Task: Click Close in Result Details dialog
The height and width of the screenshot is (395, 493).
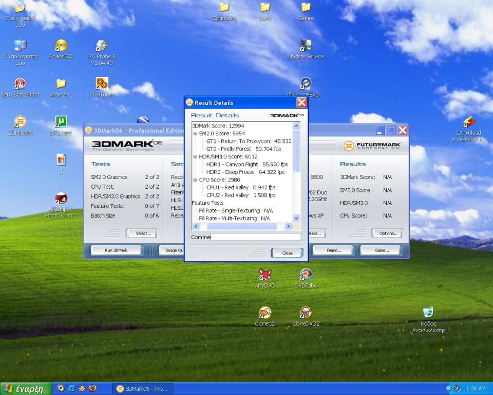Action: coord(287,253)
